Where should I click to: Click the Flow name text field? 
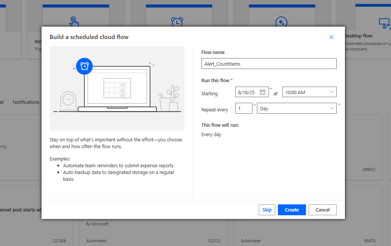pyautogui.click(x=269, y=64)
